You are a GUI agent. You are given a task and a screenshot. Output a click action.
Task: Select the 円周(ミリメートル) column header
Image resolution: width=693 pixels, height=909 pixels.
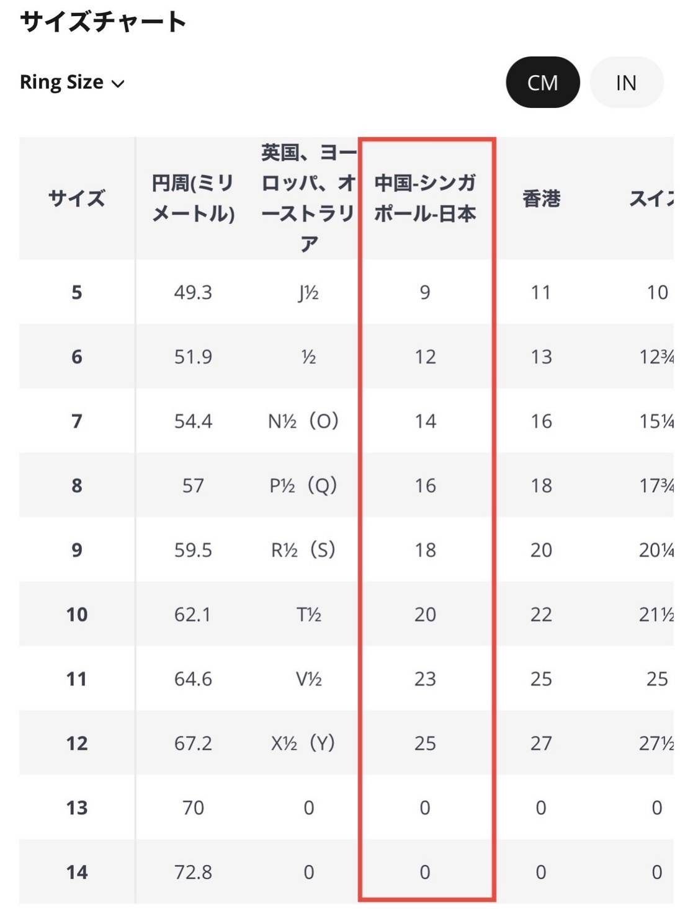click(x=193, y=199)
